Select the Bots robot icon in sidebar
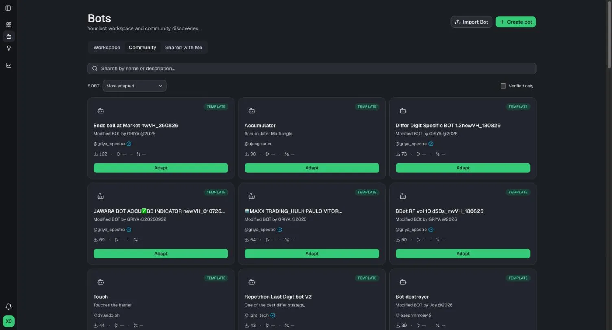 coord(9,37)
